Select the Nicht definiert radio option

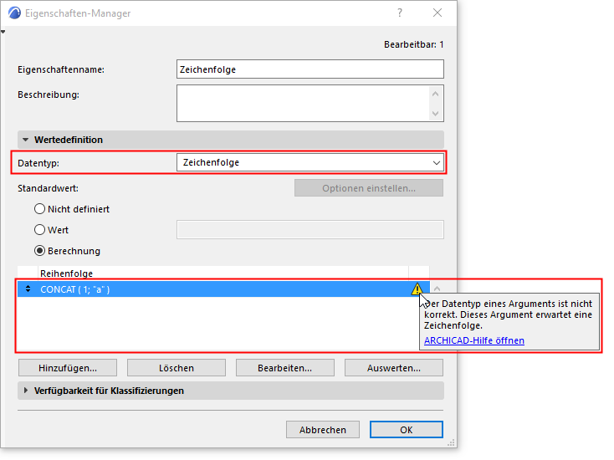[x=39, y=209]
